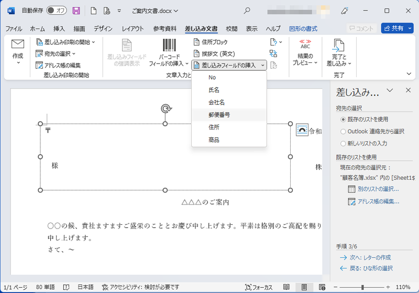Select print layout view icon
The width and height of the screenshot is (419, 293).
[304, 287]
